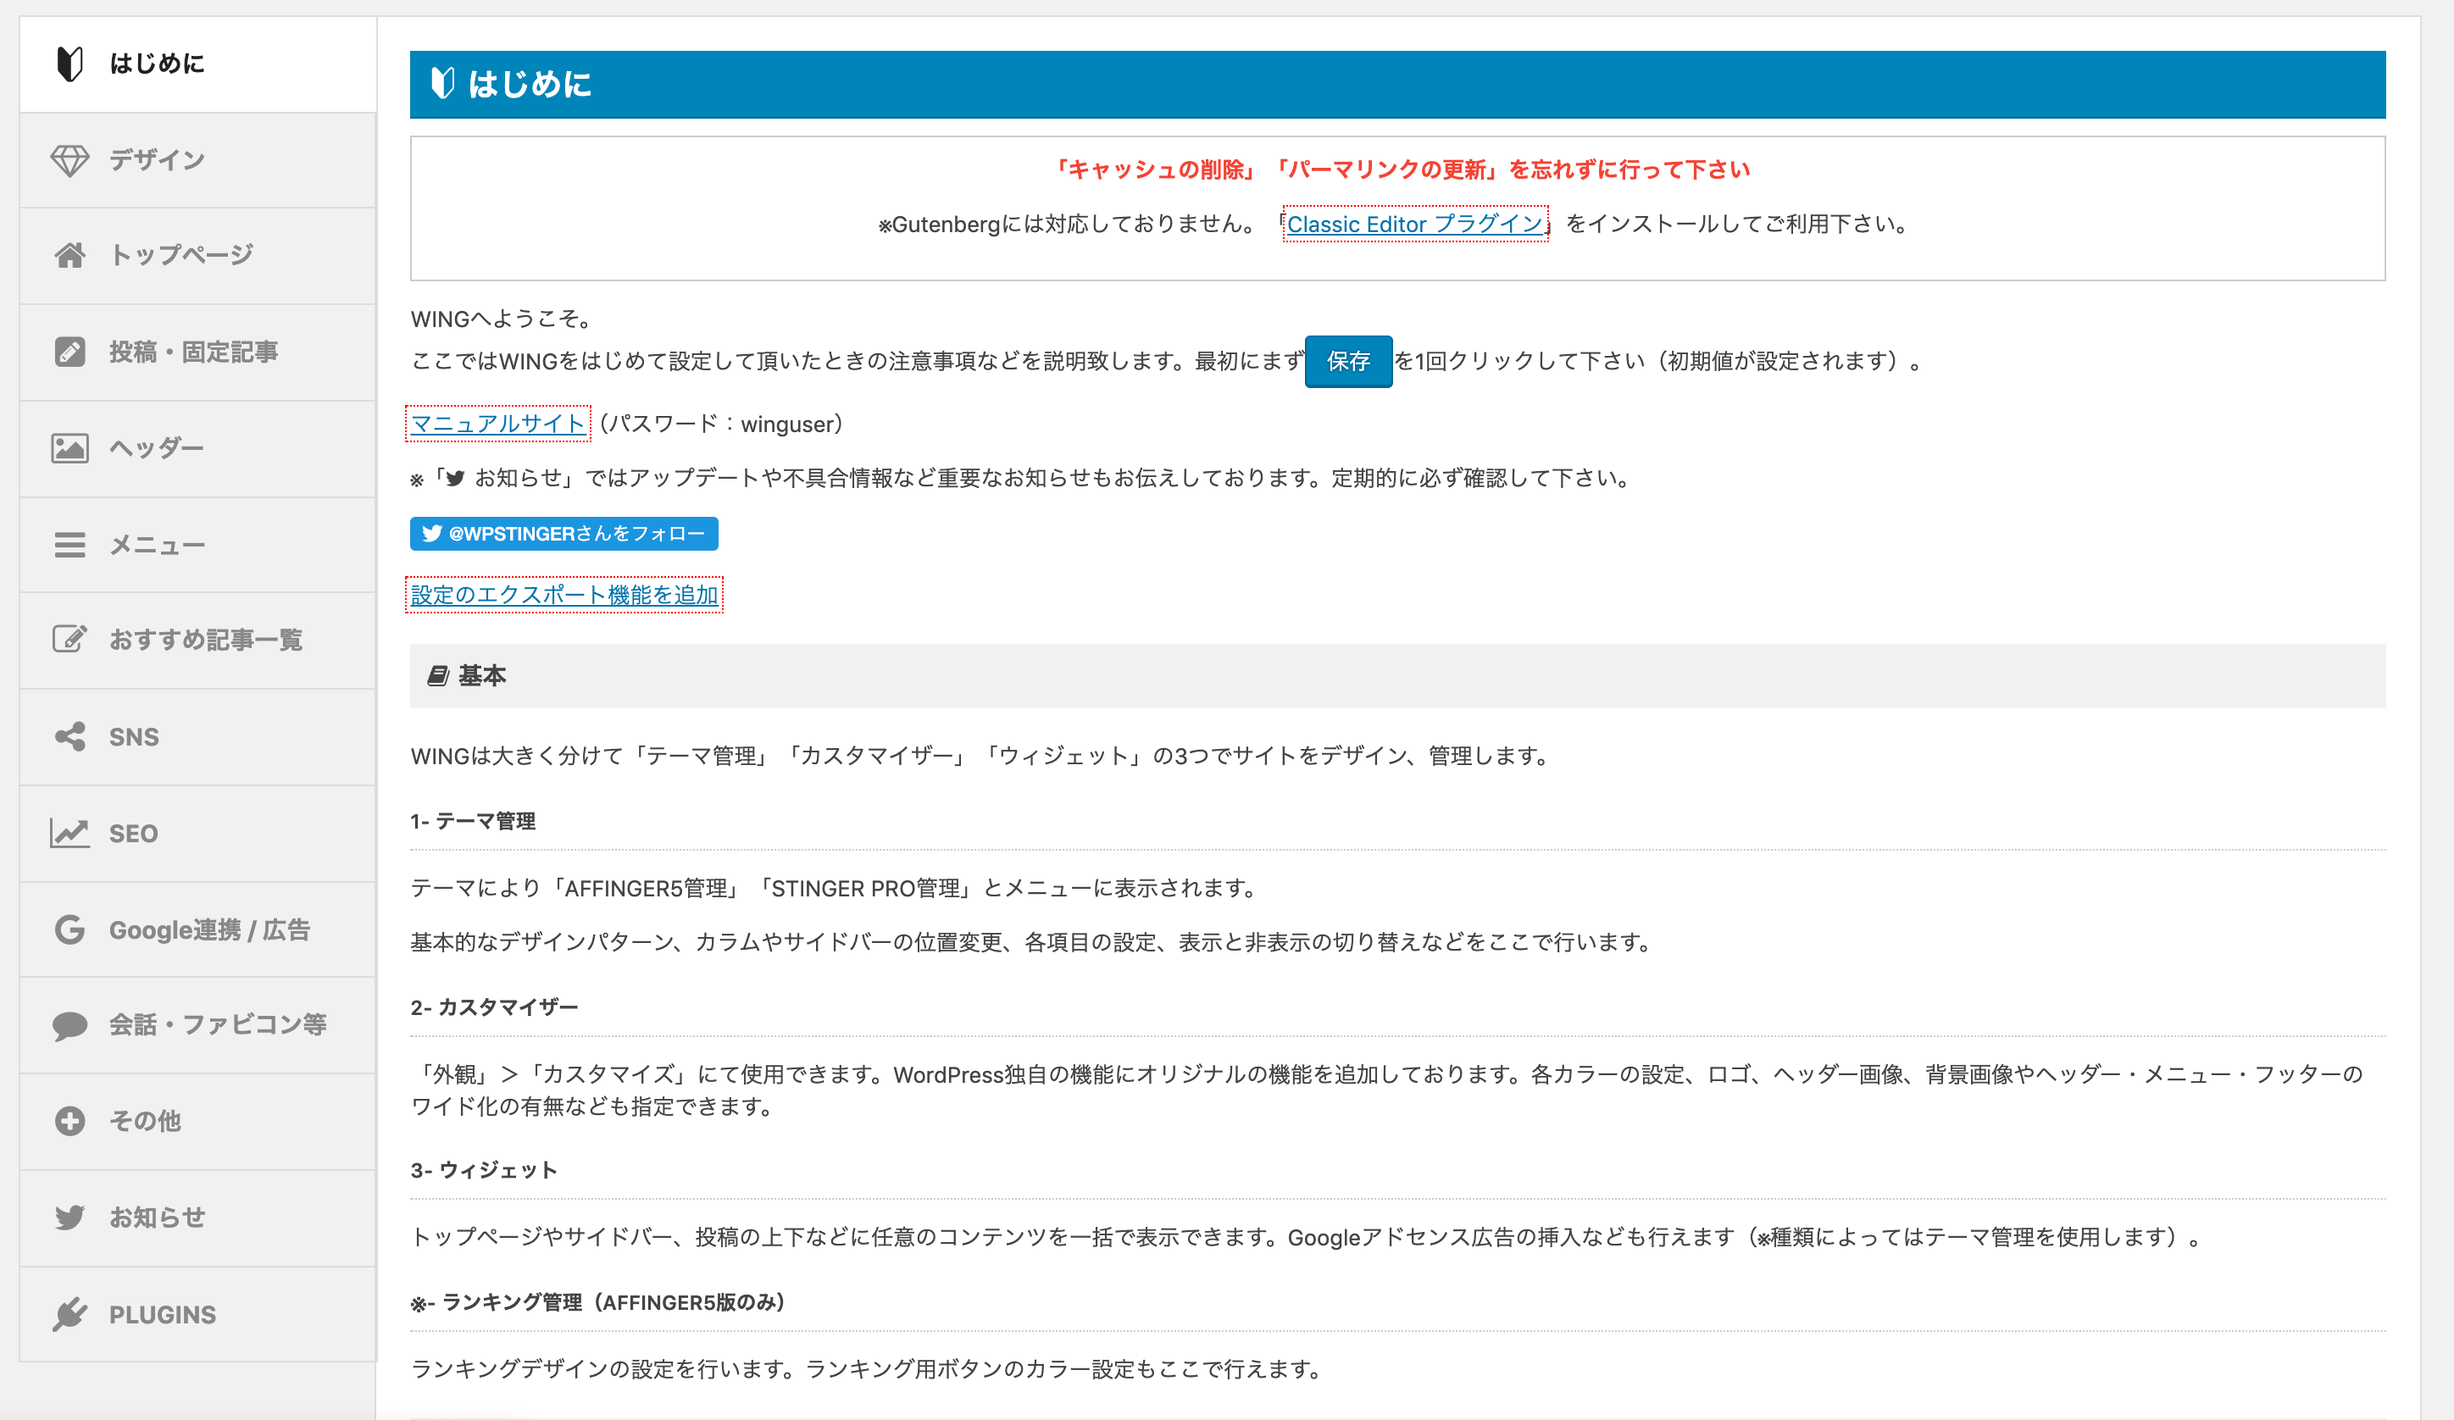Open 設定のエクスポート機能を追加 link
Screen dimensions: 2454x1420
(565, 595)
